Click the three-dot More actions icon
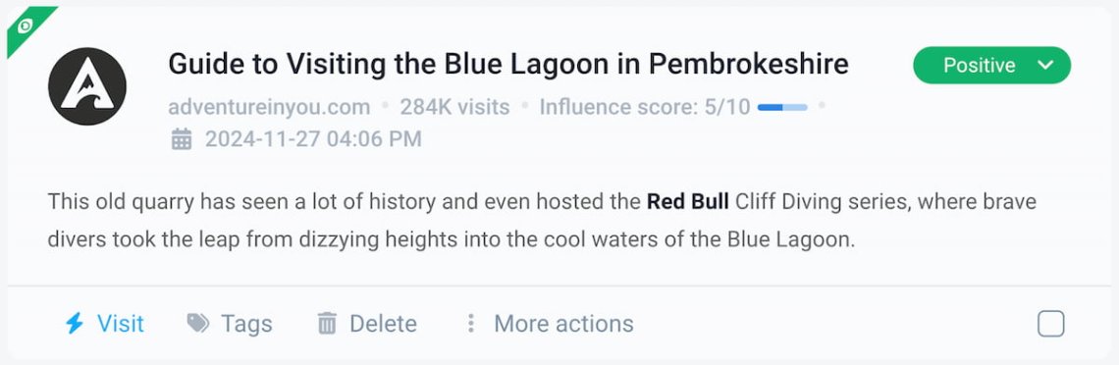 pyautogui.click(x=470, y=324)
